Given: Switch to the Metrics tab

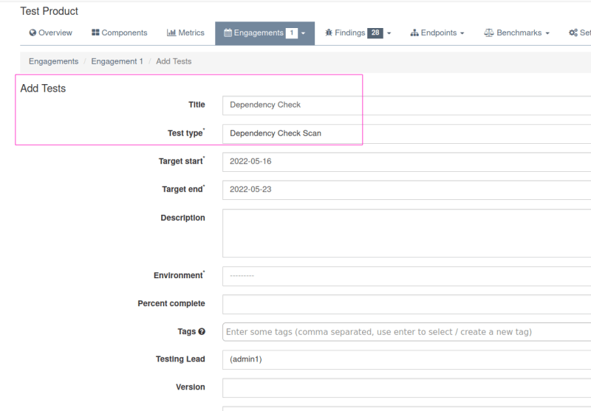Looking at the screenshot, I should coord(185,33).
